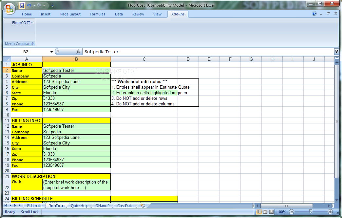Image resolution: width=342 pixels, height=218 pixels.
Task: Open the Formulas ribbon tab
Action: click(97, 14)
